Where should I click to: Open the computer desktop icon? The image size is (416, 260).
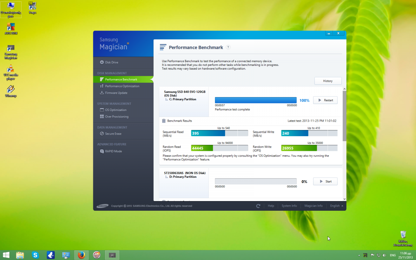(x=11, y=9)
